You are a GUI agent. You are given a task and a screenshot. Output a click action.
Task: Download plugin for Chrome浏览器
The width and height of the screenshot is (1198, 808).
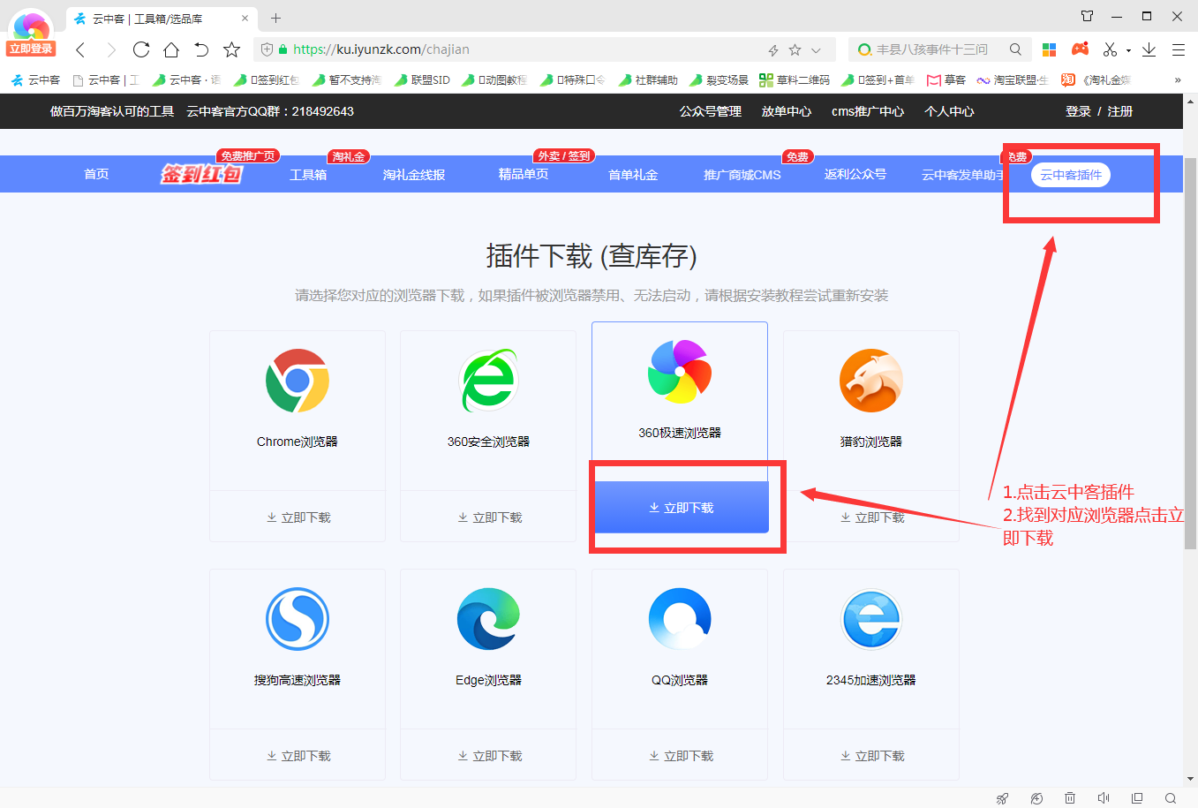[x=297, y=517]
